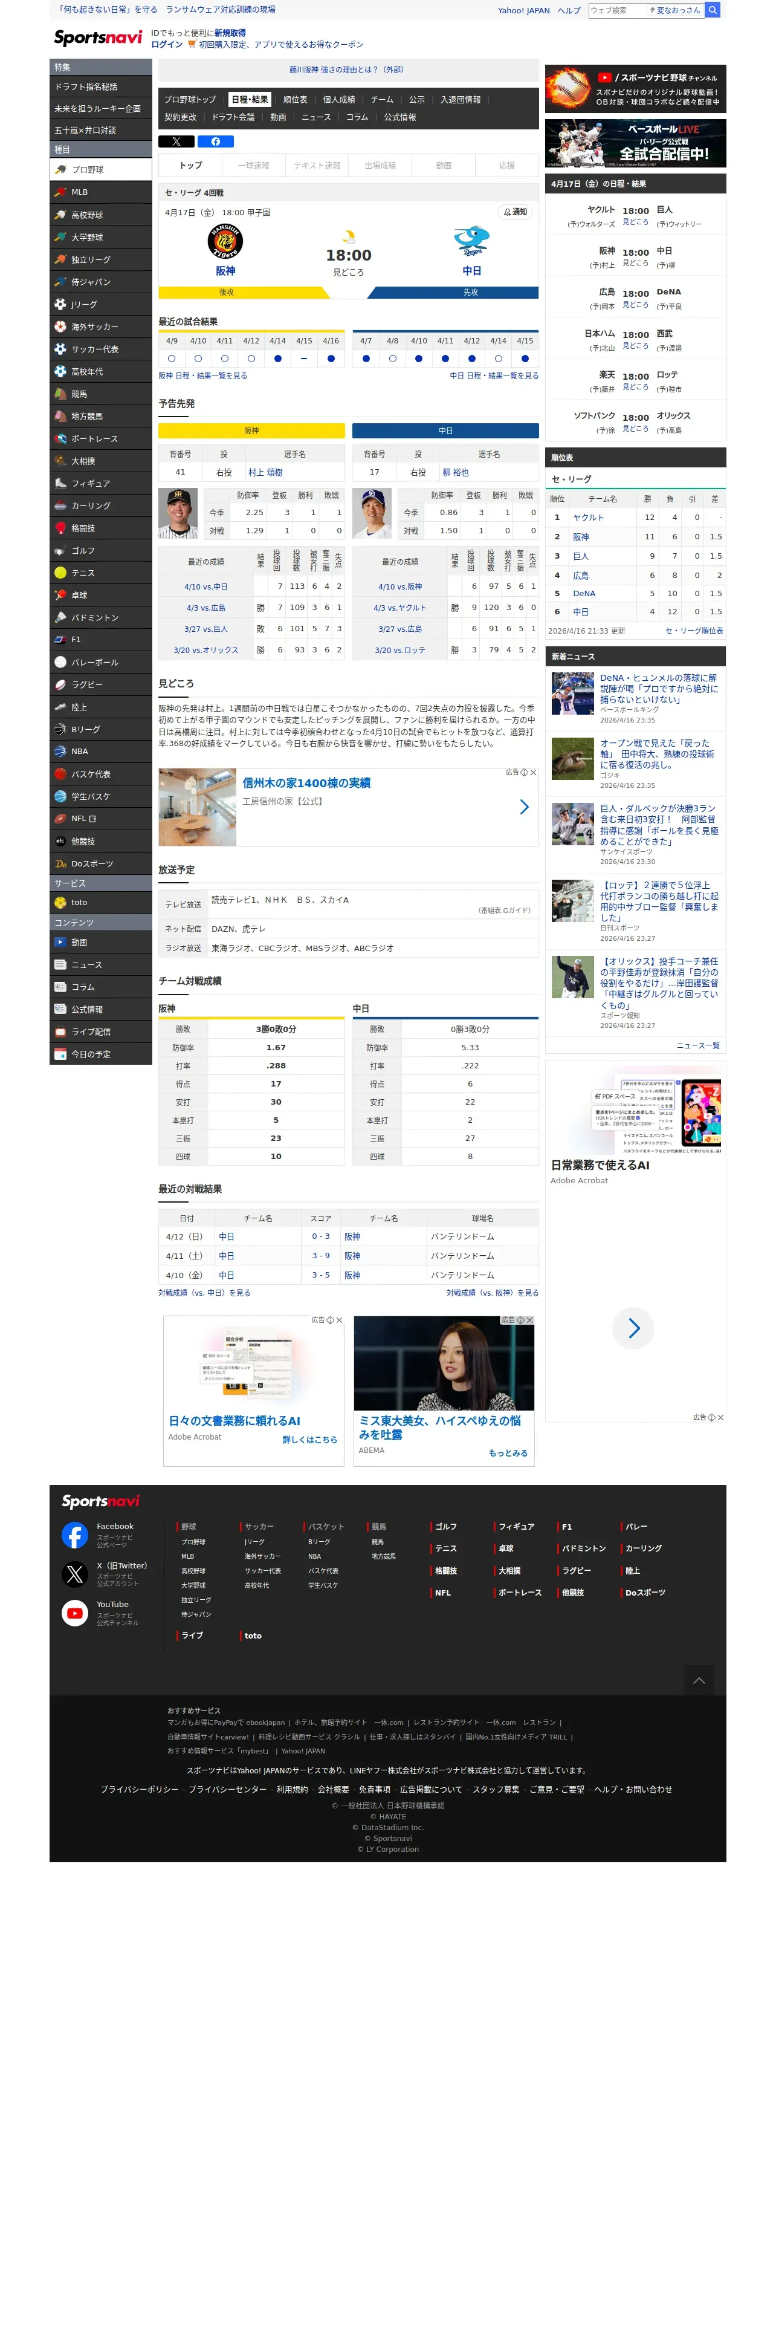Go to Jリーグ in the left sidebar
This screenshot has width=776, height=2329.
100,304
